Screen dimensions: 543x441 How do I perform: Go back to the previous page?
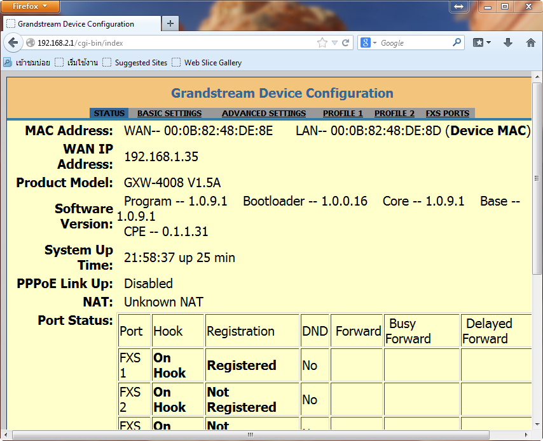13,43
